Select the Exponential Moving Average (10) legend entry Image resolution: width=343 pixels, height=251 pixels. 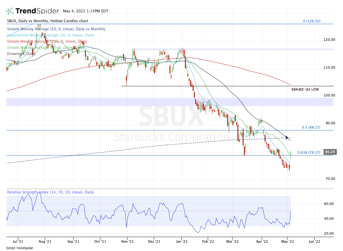click(50, 35)
